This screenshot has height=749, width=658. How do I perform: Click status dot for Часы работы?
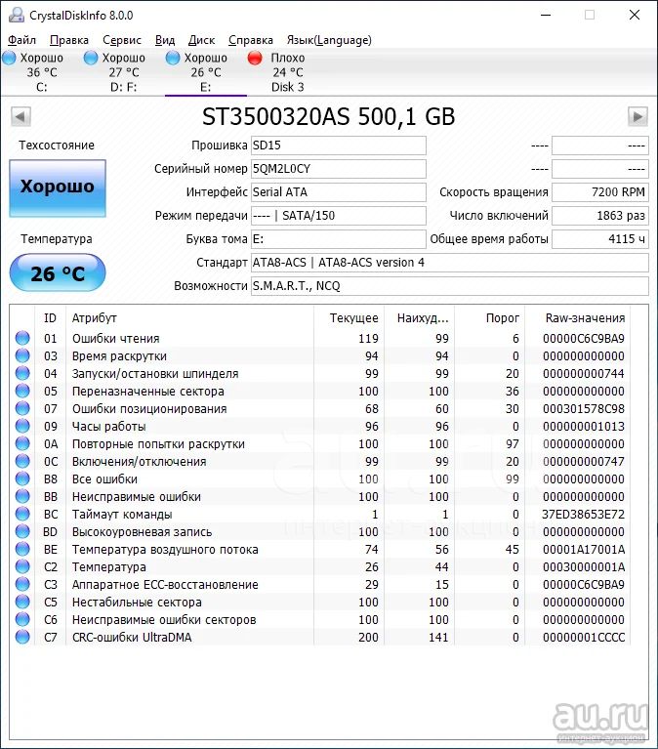(x=22, y=426)
